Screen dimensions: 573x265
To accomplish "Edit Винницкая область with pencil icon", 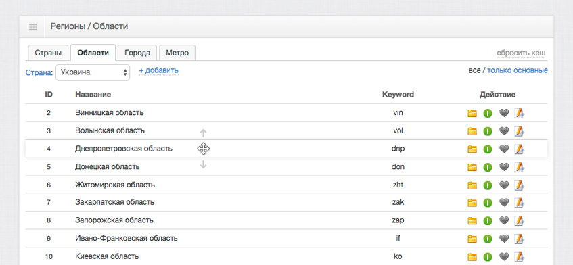I will coord(519,113).
